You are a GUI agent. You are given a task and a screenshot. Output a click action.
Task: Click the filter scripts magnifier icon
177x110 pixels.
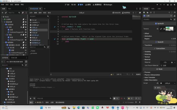click(48, 16)
